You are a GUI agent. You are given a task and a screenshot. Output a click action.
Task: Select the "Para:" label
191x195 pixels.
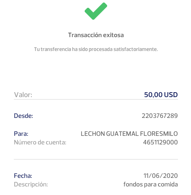21,134
